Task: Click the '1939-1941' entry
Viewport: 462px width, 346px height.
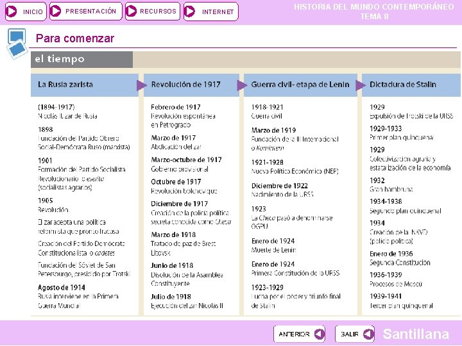Action: click(386, 296)
